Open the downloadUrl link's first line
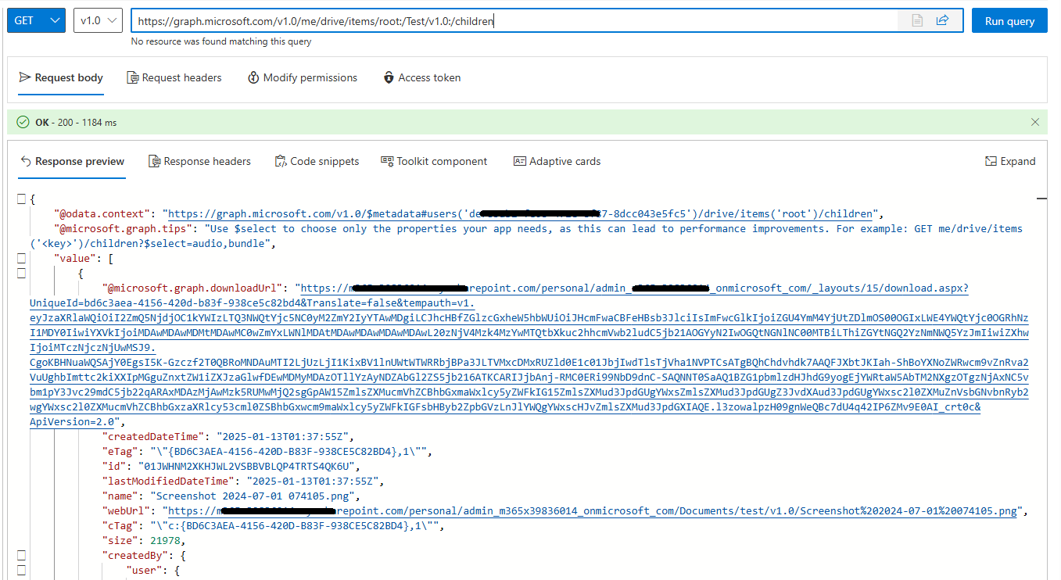1061x580 pixels. 634,288
